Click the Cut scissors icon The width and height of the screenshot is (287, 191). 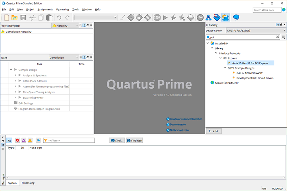click(x=33, y=17)
